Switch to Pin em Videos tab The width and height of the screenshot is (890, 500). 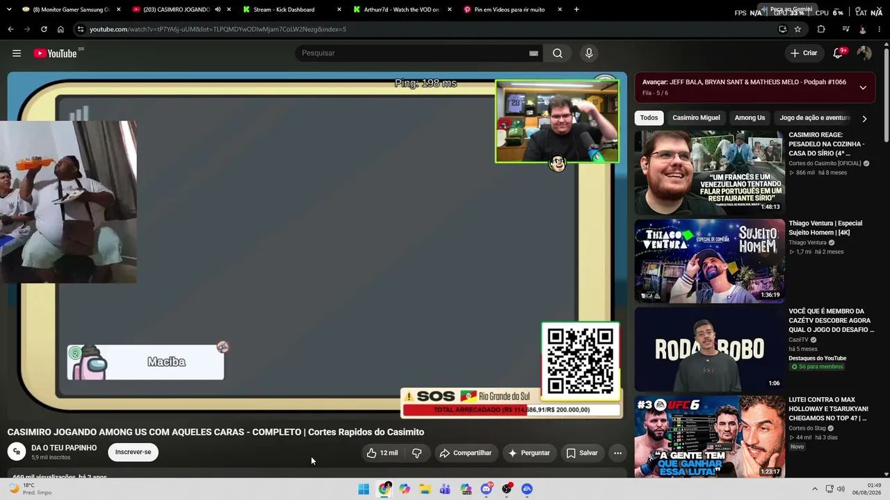pyautogui.click(x=512, y=10)
